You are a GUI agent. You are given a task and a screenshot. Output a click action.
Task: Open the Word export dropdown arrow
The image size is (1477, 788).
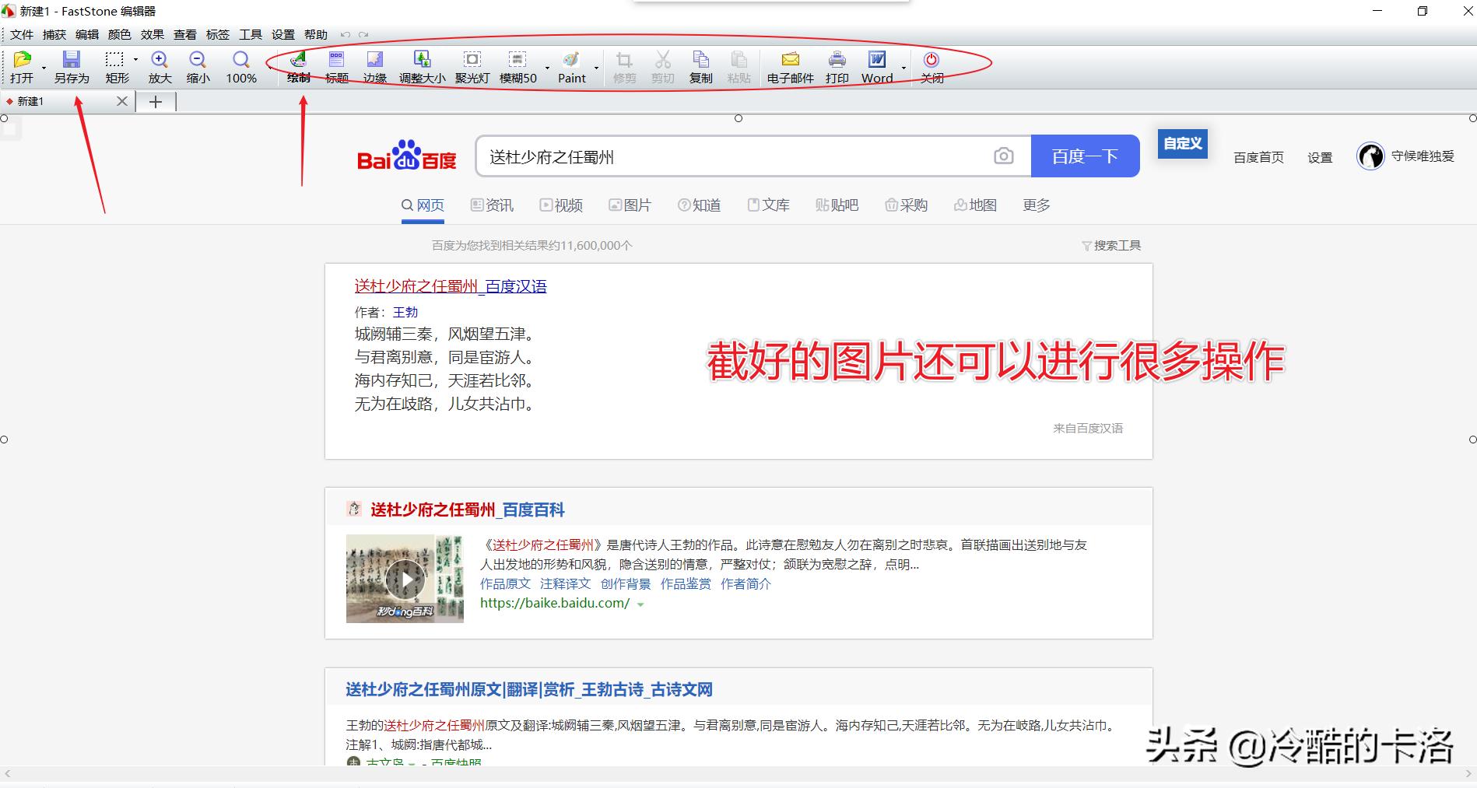point(903,68)
